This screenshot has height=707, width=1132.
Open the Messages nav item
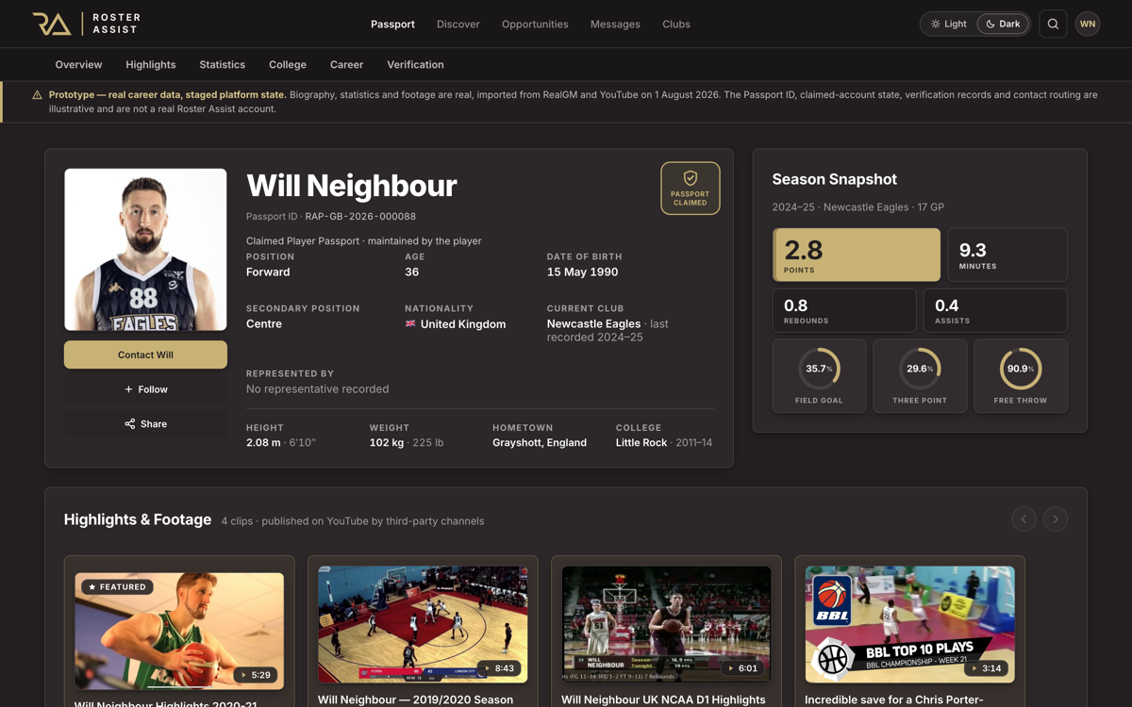click(615, 24)
